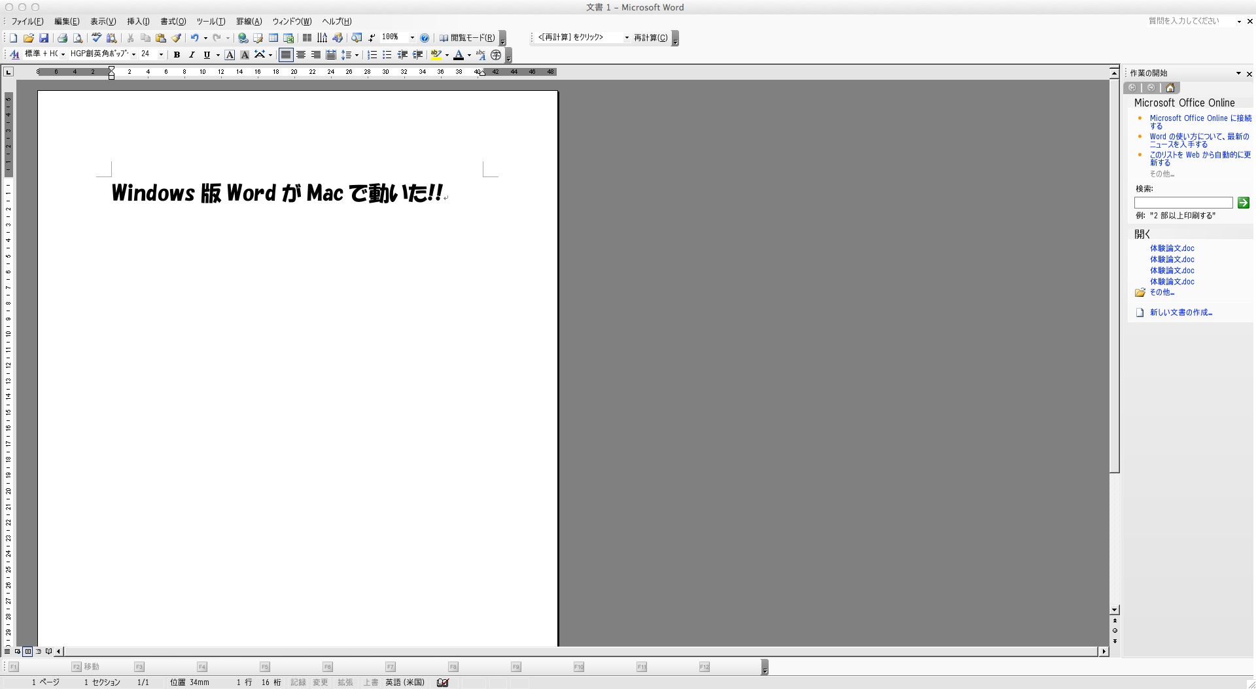Click task pane home icon

[x=1170, y=88]
